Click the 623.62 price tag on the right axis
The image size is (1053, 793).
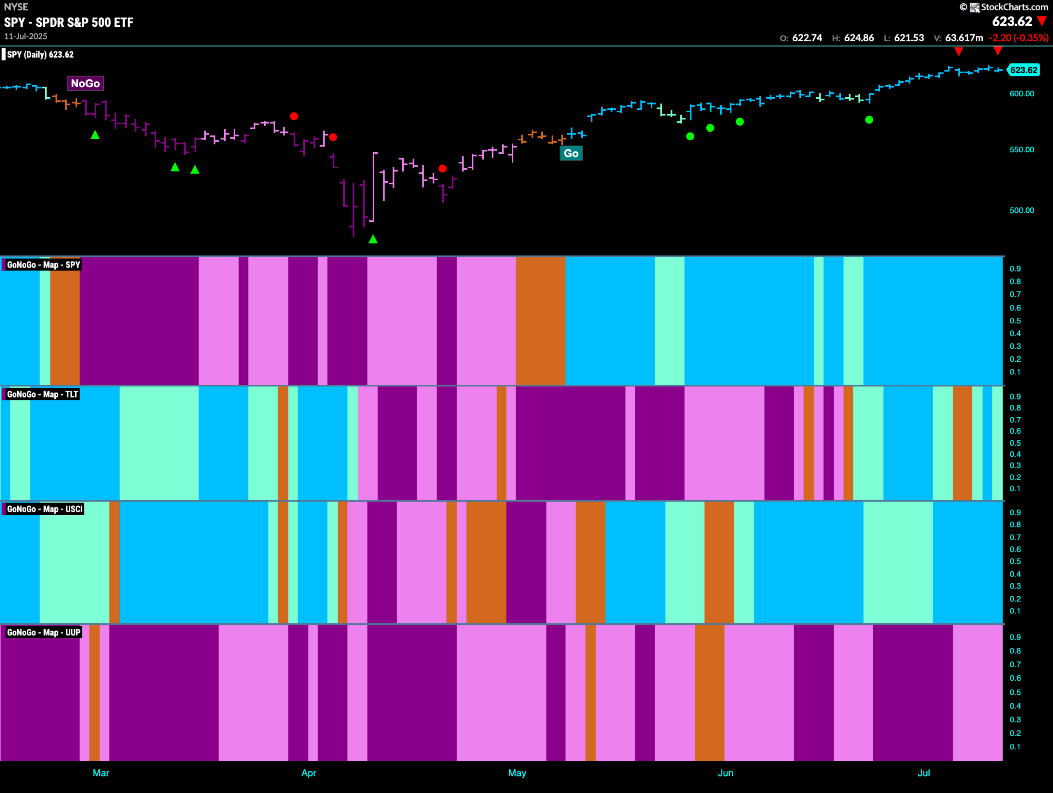[1025, 70]
